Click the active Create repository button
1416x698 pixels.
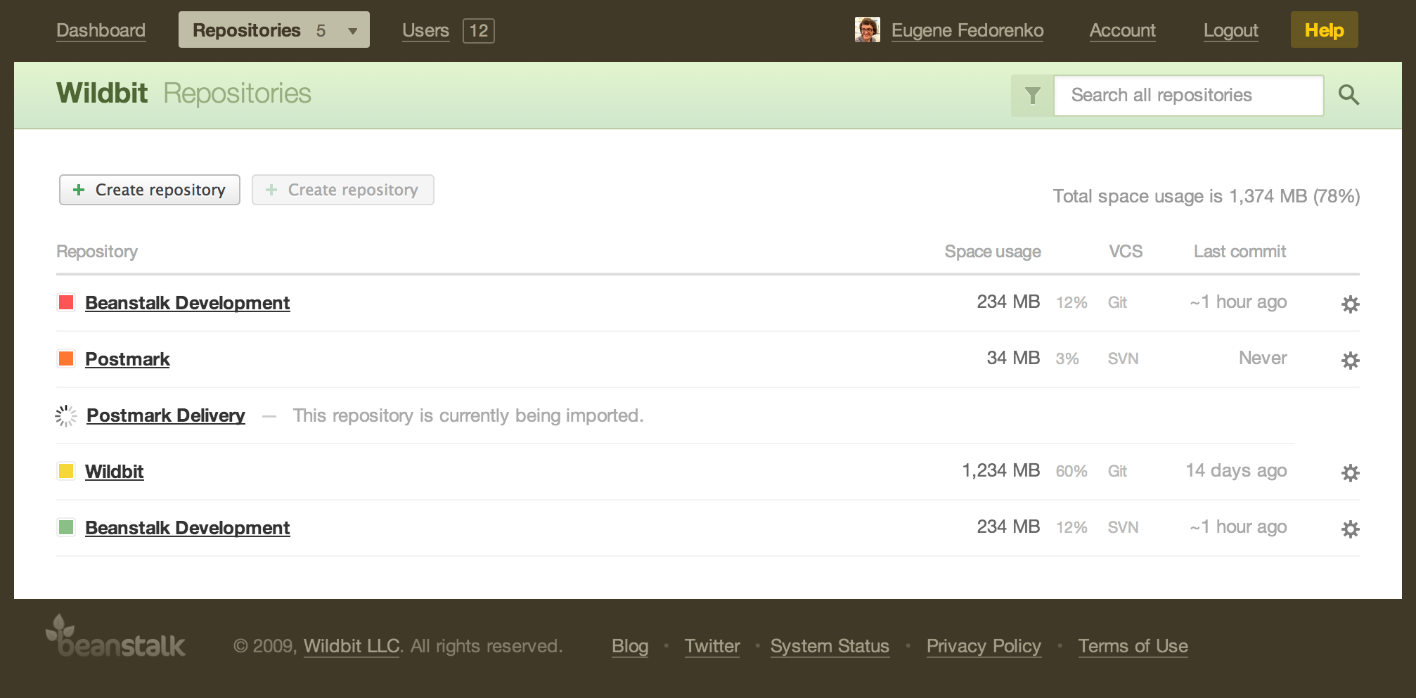point(150,190)
